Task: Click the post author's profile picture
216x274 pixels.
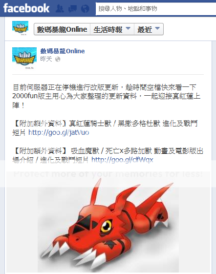Action: (24, 58)
